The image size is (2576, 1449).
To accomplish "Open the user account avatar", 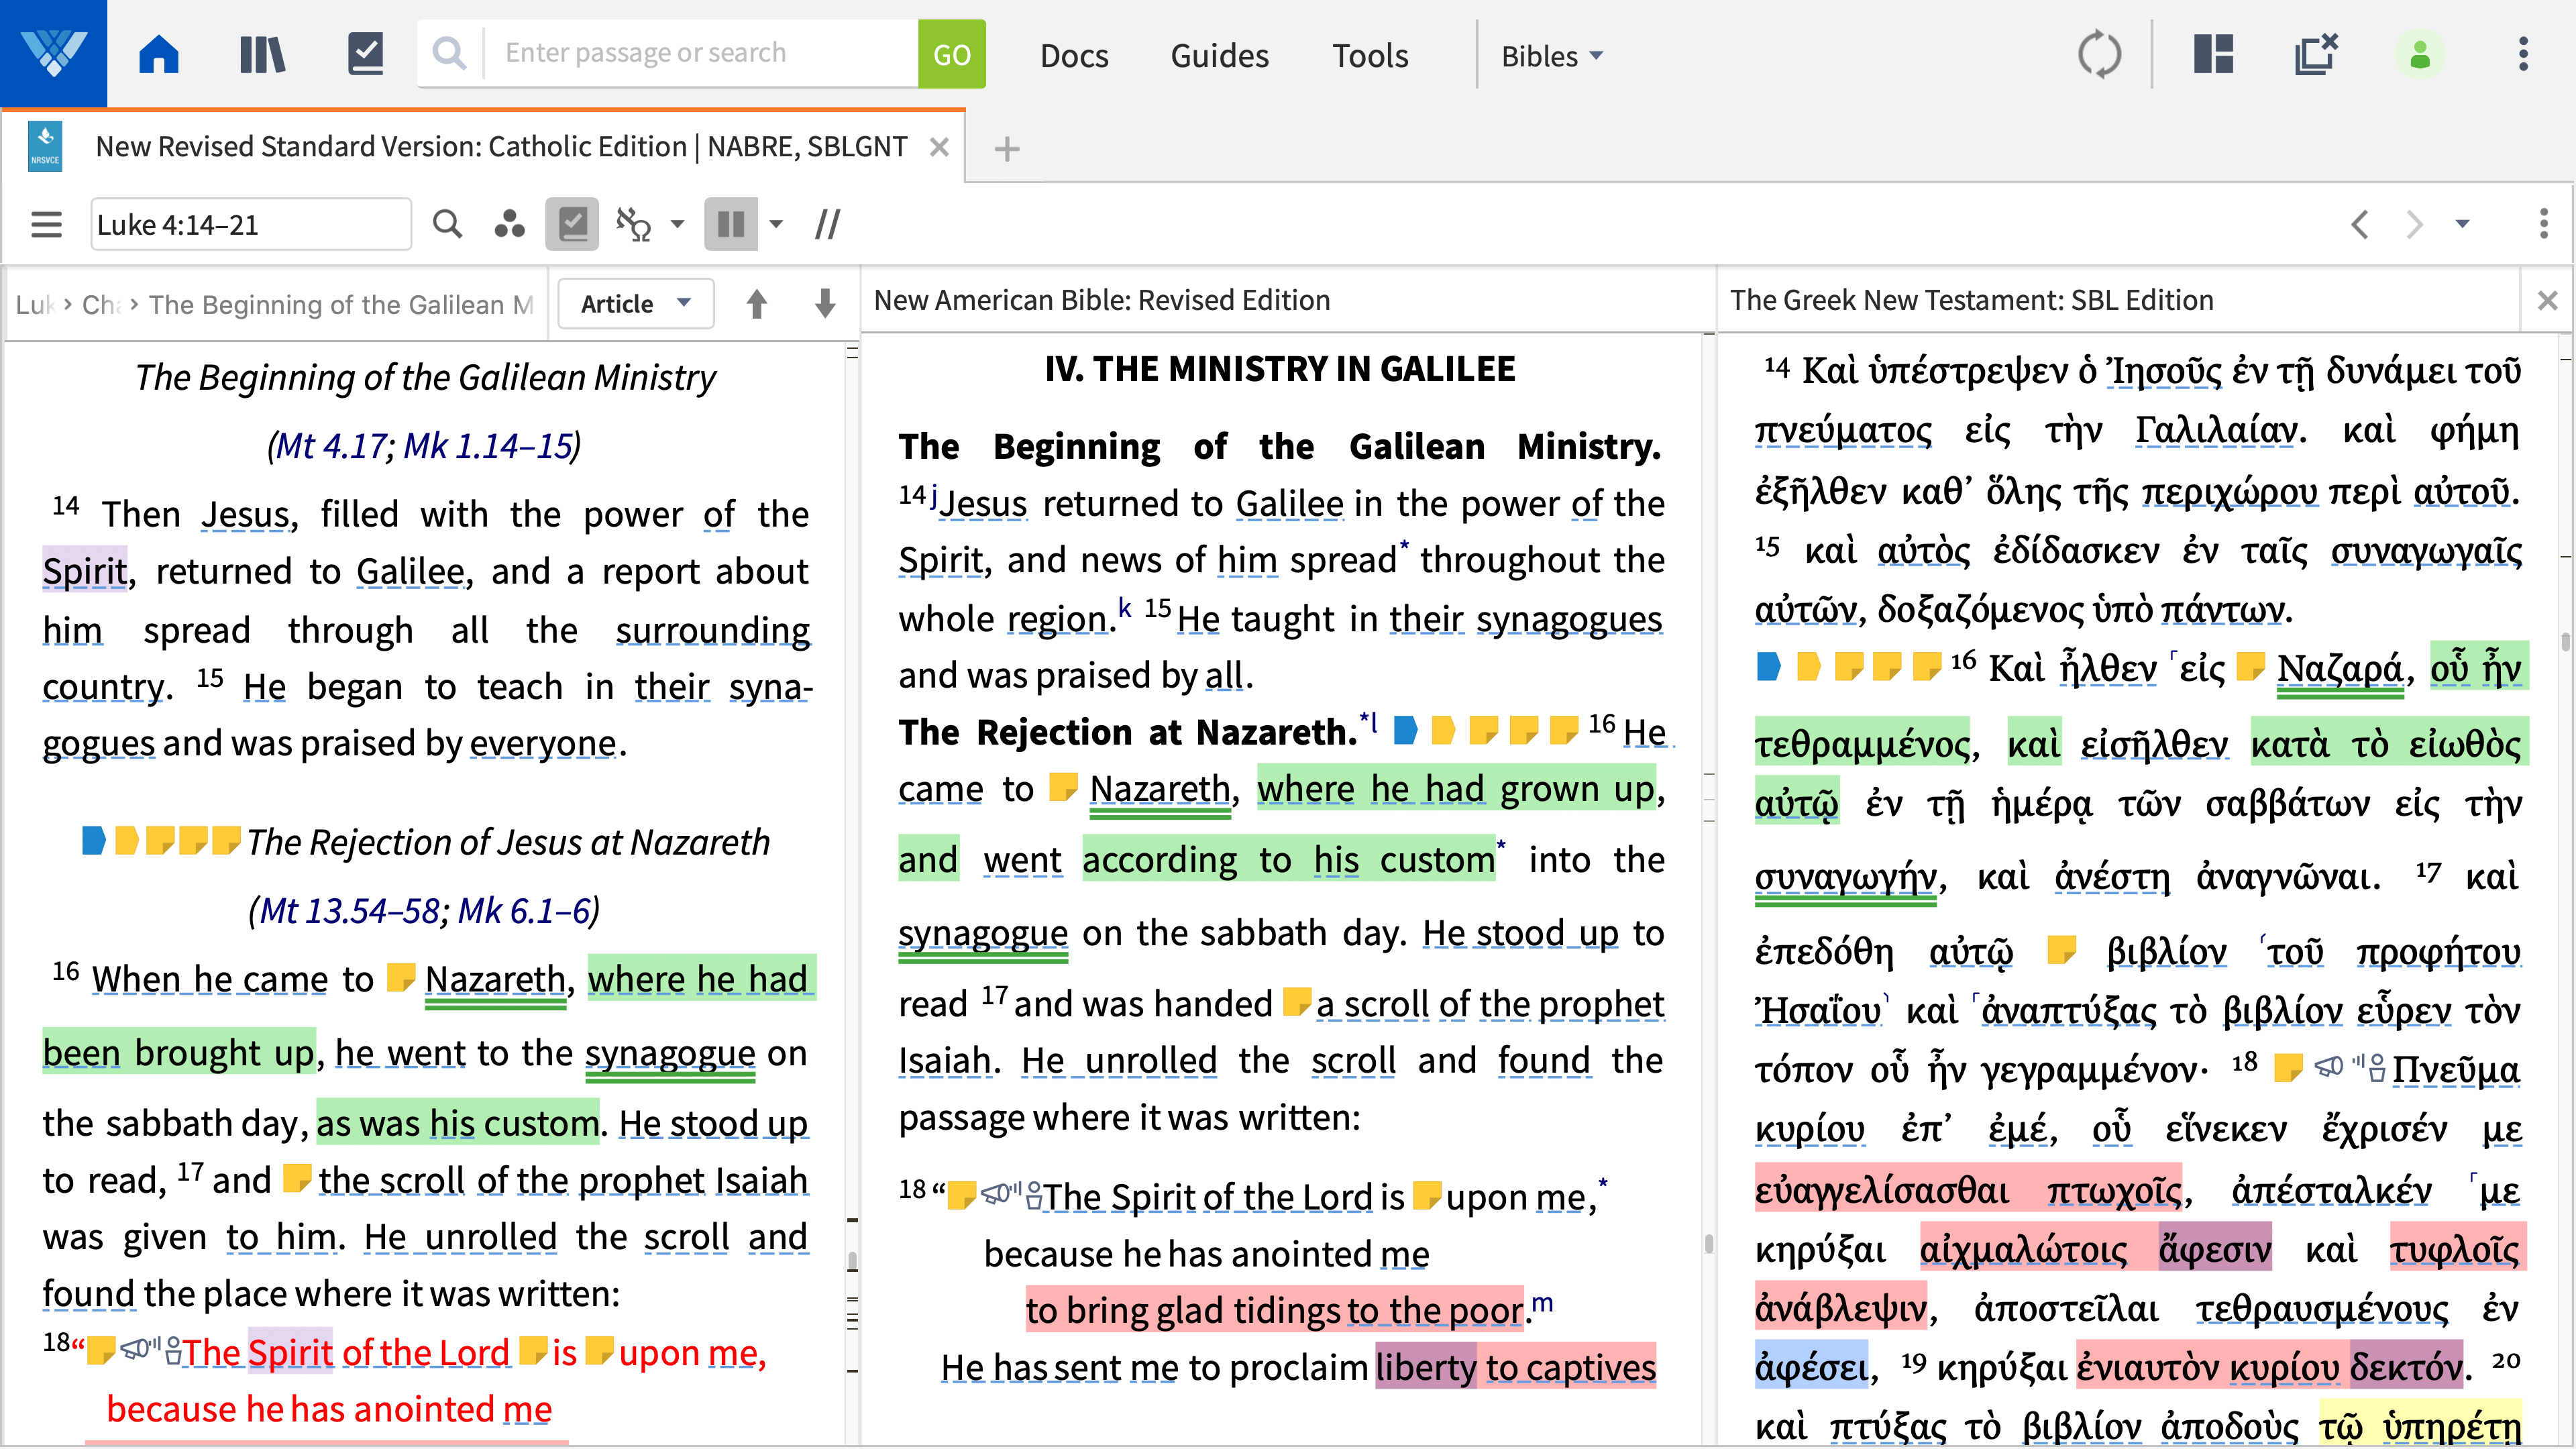I will coord(2420,54).
